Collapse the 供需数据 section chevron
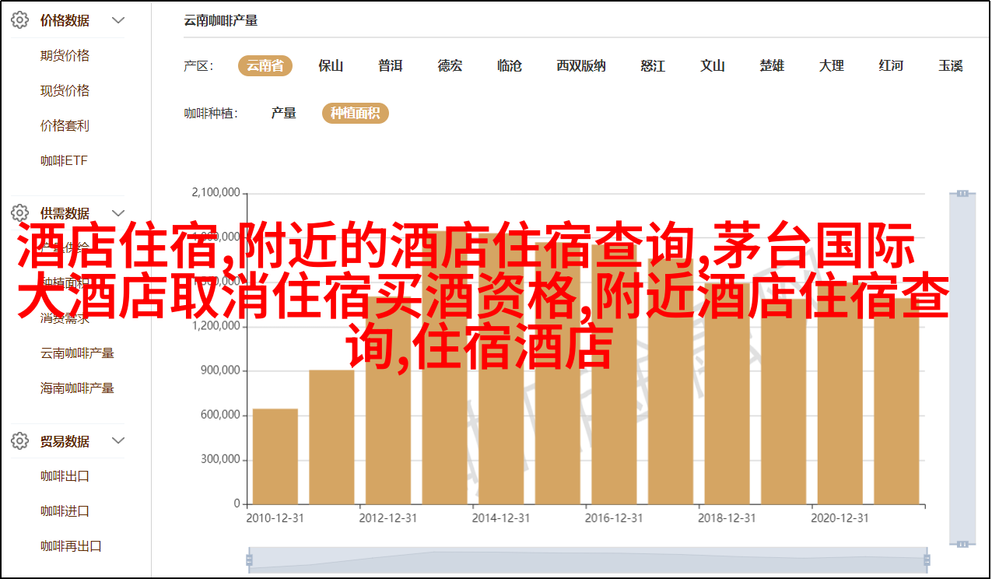 (x=118, y=212)
